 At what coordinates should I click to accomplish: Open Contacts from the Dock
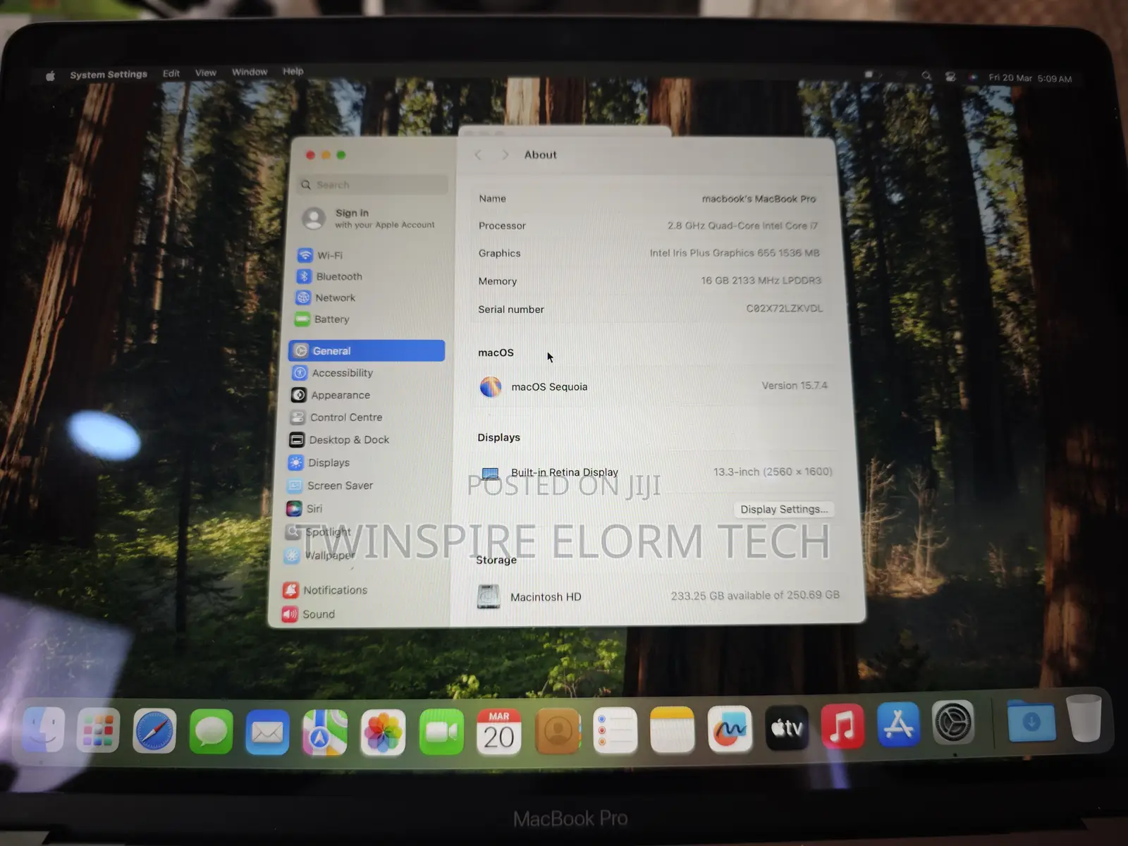[x=558, y=731]
